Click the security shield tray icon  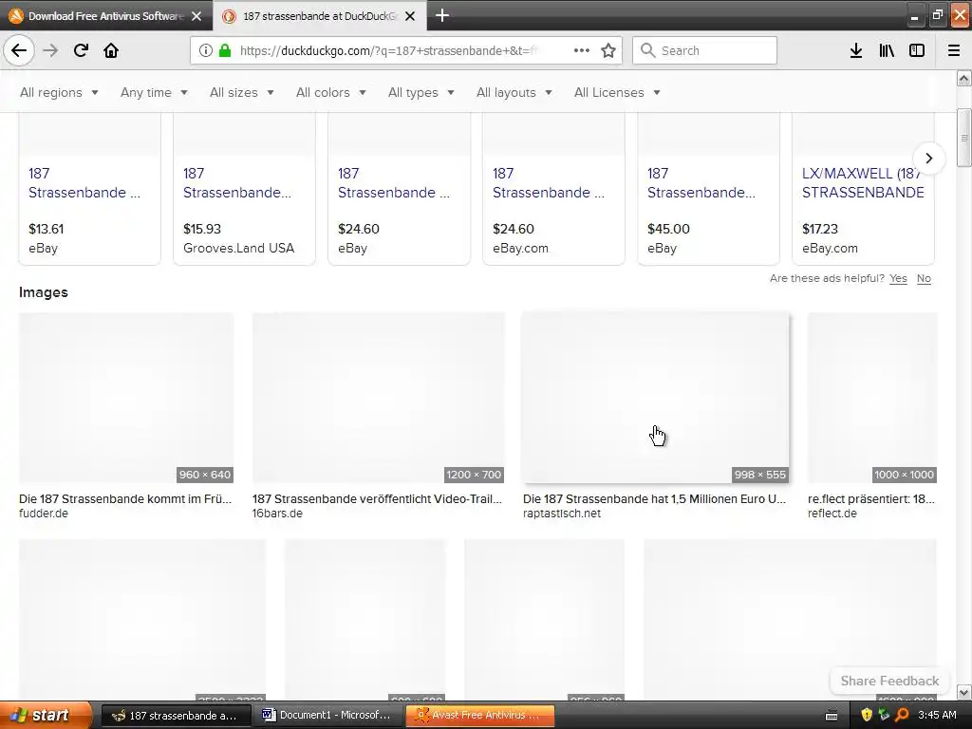(867, 715)
